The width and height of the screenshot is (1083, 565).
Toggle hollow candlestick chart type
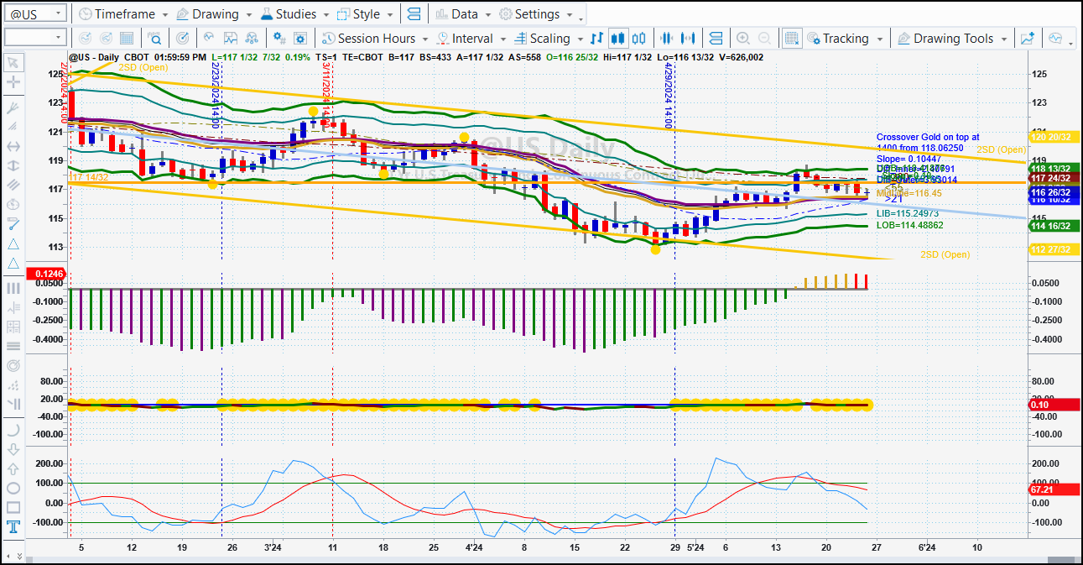click(640, 39)
